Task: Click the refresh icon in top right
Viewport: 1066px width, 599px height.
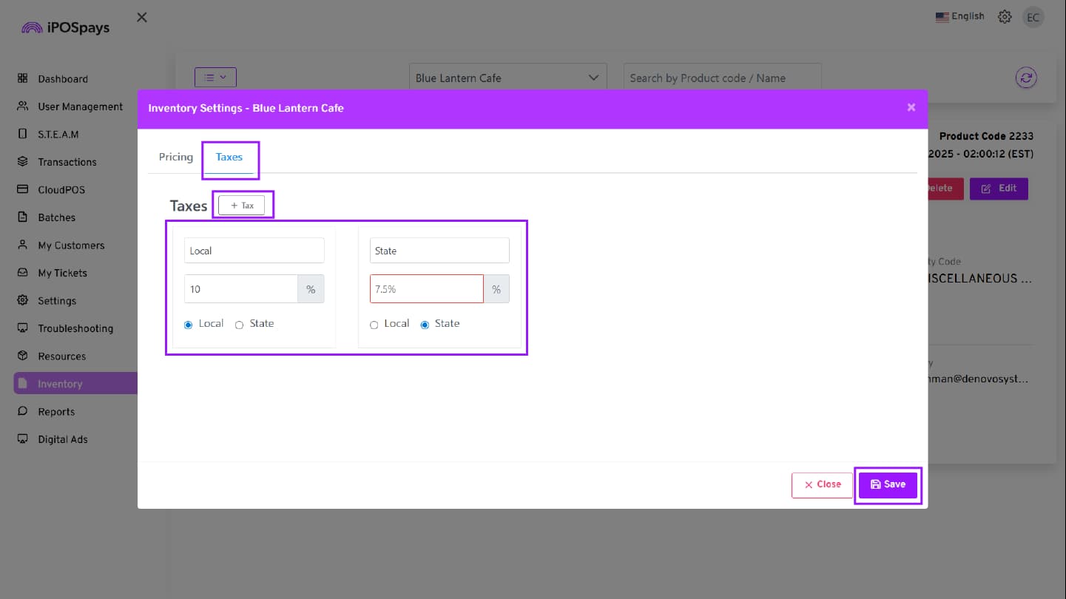Action: [x=1026, y=78]
